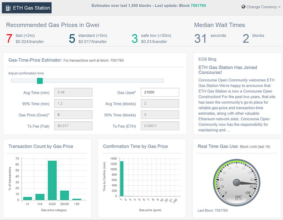The image size is (283, 220).
Task: Click the 4≤20 bar in transaction chart
Action: pyautogui.click(x=52, y=180)
